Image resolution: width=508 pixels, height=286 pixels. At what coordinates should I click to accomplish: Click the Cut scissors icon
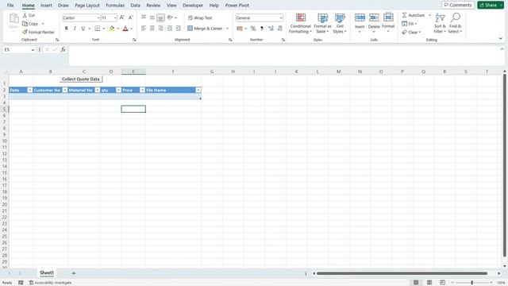[x=25, y=15]
